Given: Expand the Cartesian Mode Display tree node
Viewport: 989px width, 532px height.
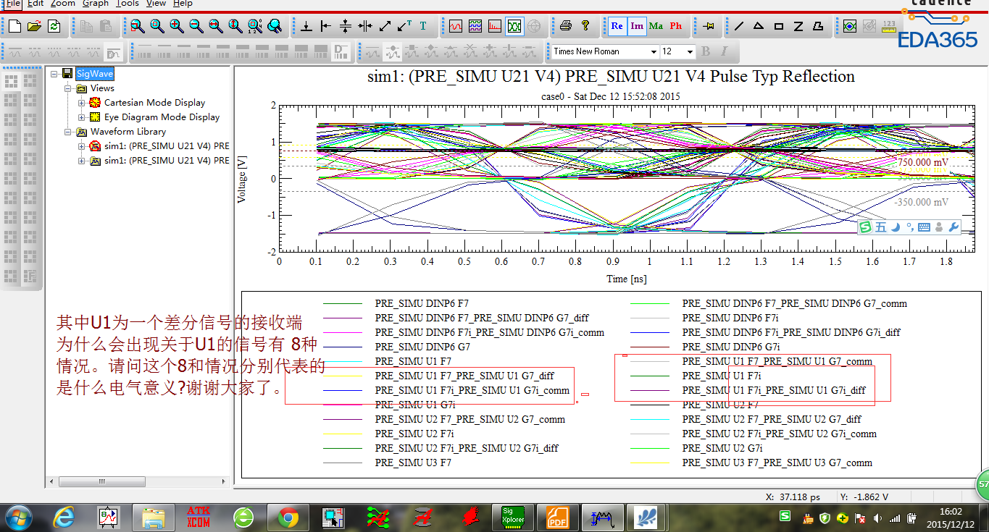Looking at the screenshot, I should point(82,103).
